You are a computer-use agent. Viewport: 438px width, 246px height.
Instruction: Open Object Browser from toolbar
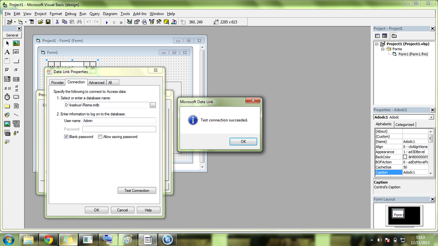coord(152,22)
